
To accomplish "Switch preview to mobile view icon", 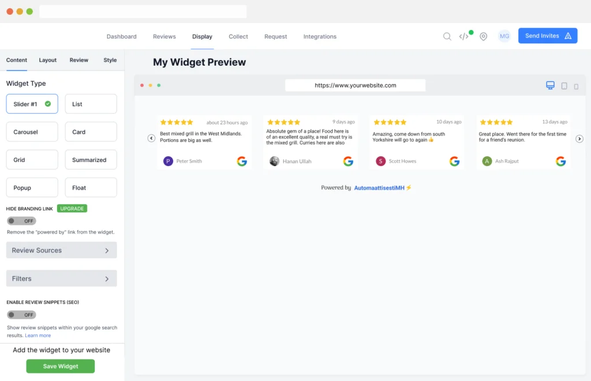I will (576, 86).
